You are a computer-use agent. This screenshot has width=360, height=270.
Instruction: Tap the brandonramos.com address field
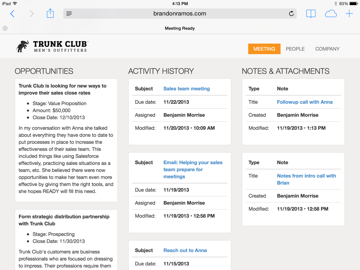point(180,14)
